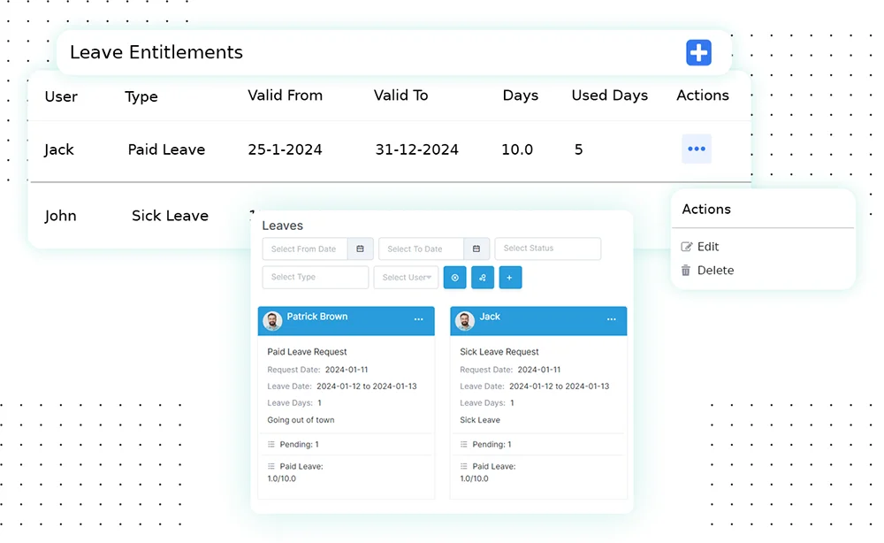Choose Delete from the Actions menu
884x543 pixels.
click(714, 271)
